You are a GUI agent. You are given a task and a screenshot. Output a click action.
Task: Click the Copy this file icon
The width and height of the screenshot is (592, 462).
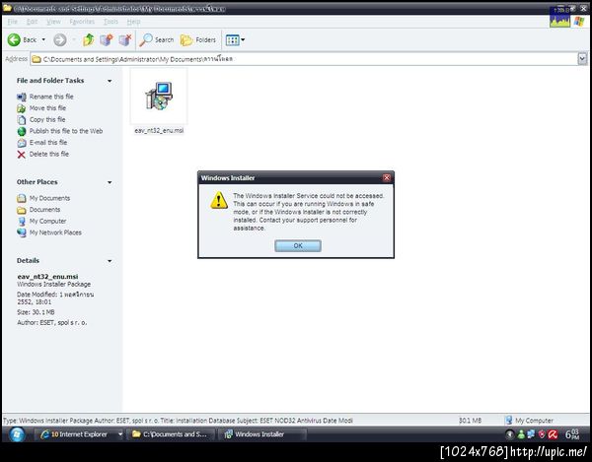click(x=22, y=120)
